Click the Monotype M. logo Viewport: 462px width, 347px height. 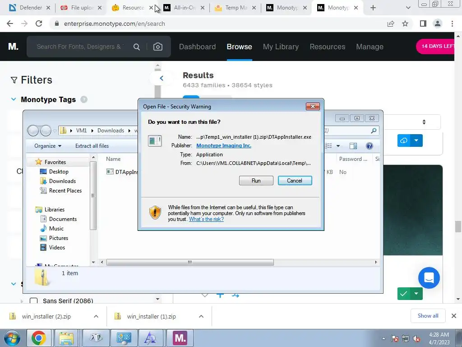(13, 47)
